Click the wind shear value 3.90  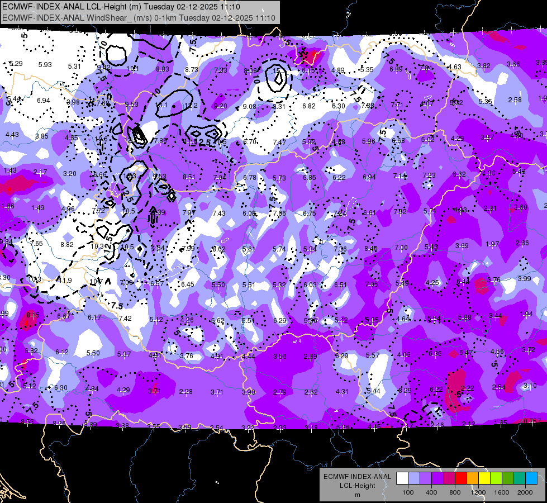[x=249, y=392]
